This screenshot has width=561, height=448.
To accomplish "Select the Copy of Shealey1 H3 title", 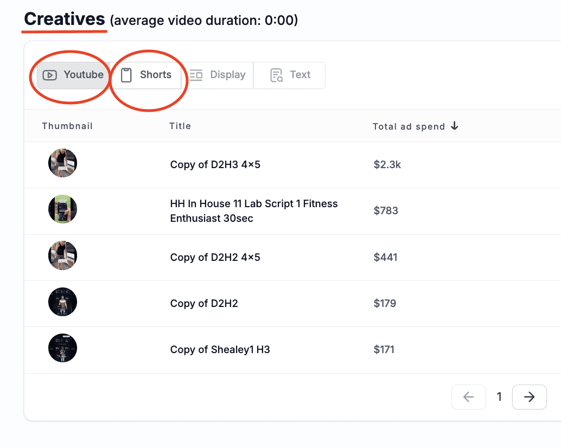I will (220, 350).
